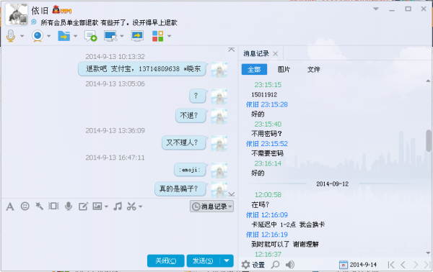The image size is (433, 272).
Task: Open screenshot options dropdown arrow
Action: pyautogui.click(x=140, y=207)
